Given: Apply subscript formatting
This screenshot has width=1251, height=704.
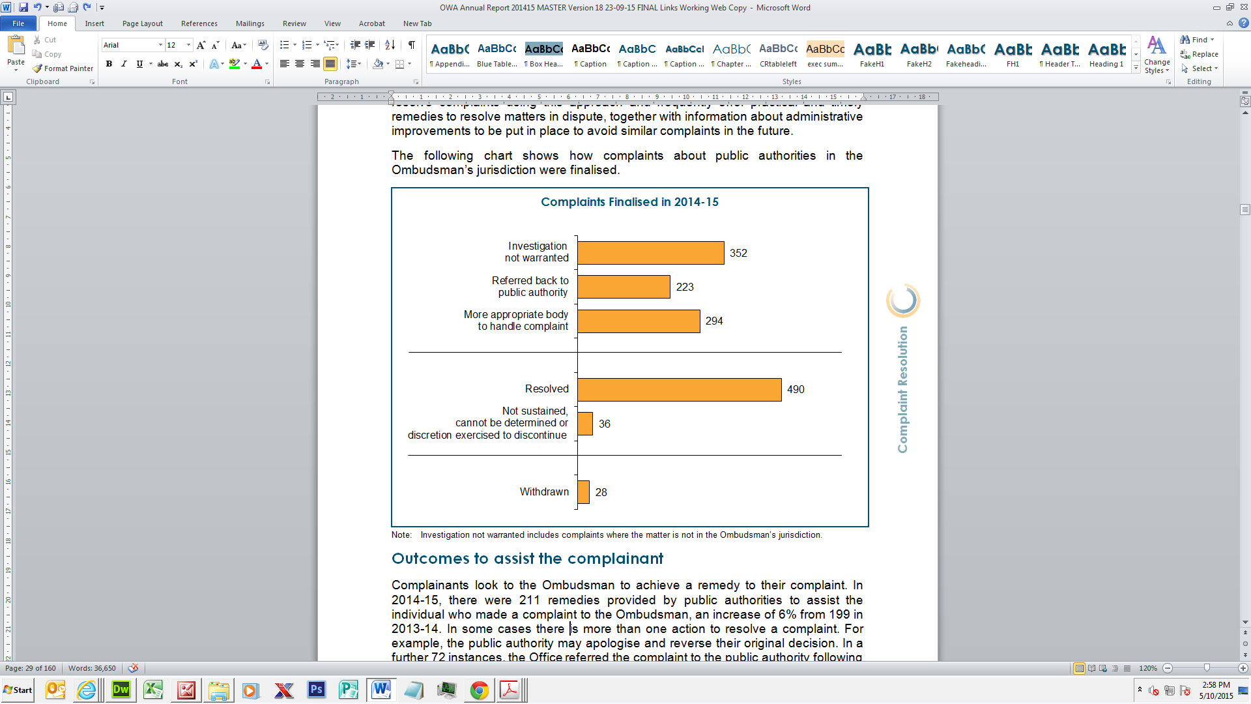Looking at the screenshot, I should (x=178, y=64).
